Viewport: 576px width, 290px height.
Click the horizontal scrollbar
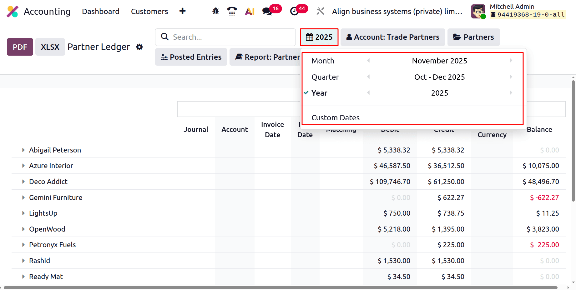(280, 287)
